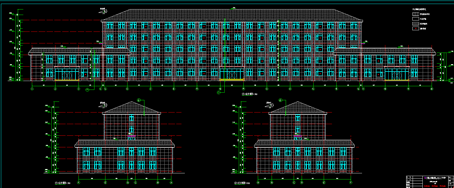Select the main building hipped roof
This screenshot has height=188, width=454.
(x=232, y=15)
